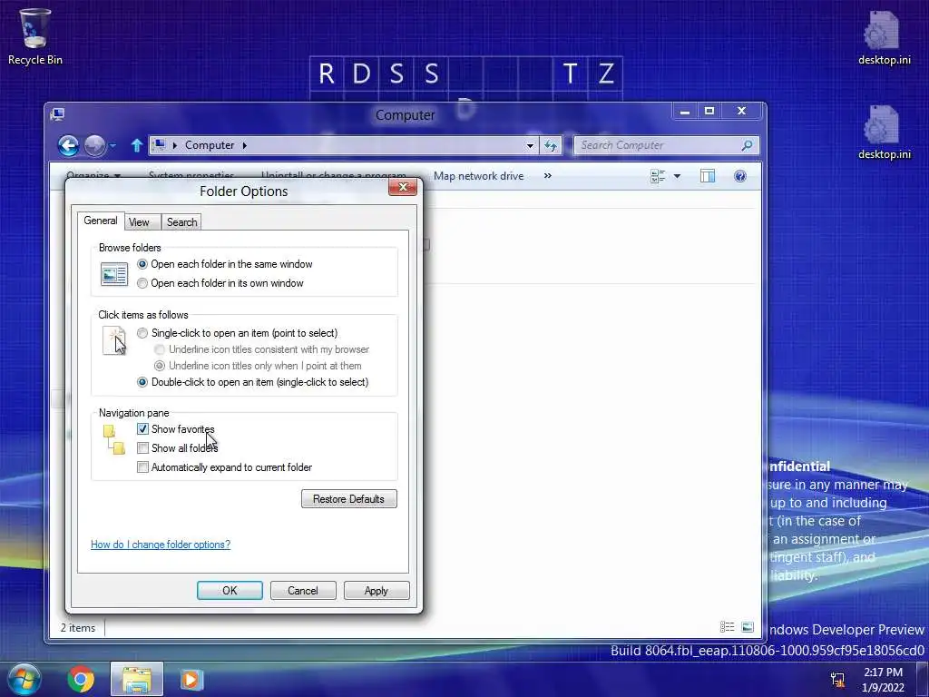This screenshot has height=697, width=929.
Task: Expand the view options dropdown arrow
Action: point(677,176)
